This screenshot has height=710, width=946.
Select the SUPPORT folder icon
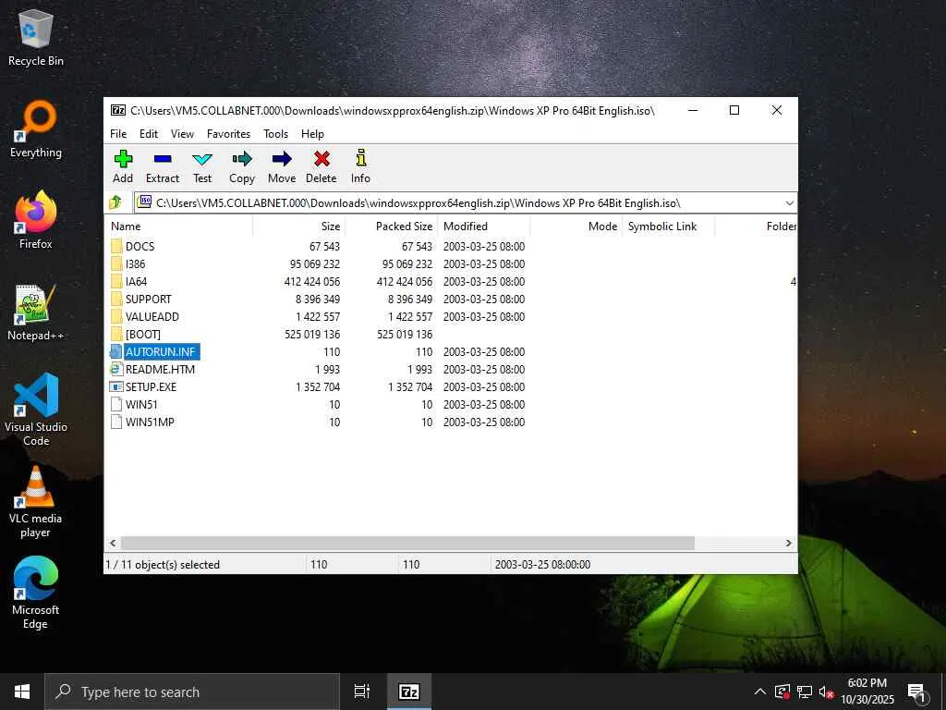click(116, 299)
